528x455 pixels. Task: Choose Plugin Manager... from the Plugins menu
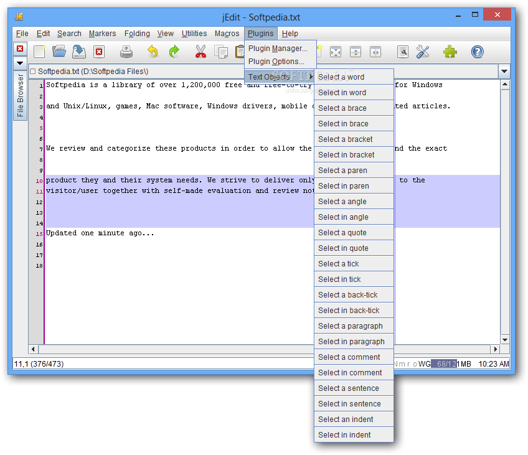click(280, 49)
